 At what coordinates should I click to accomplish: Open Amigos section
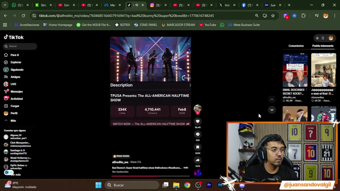tap(15, 77)
